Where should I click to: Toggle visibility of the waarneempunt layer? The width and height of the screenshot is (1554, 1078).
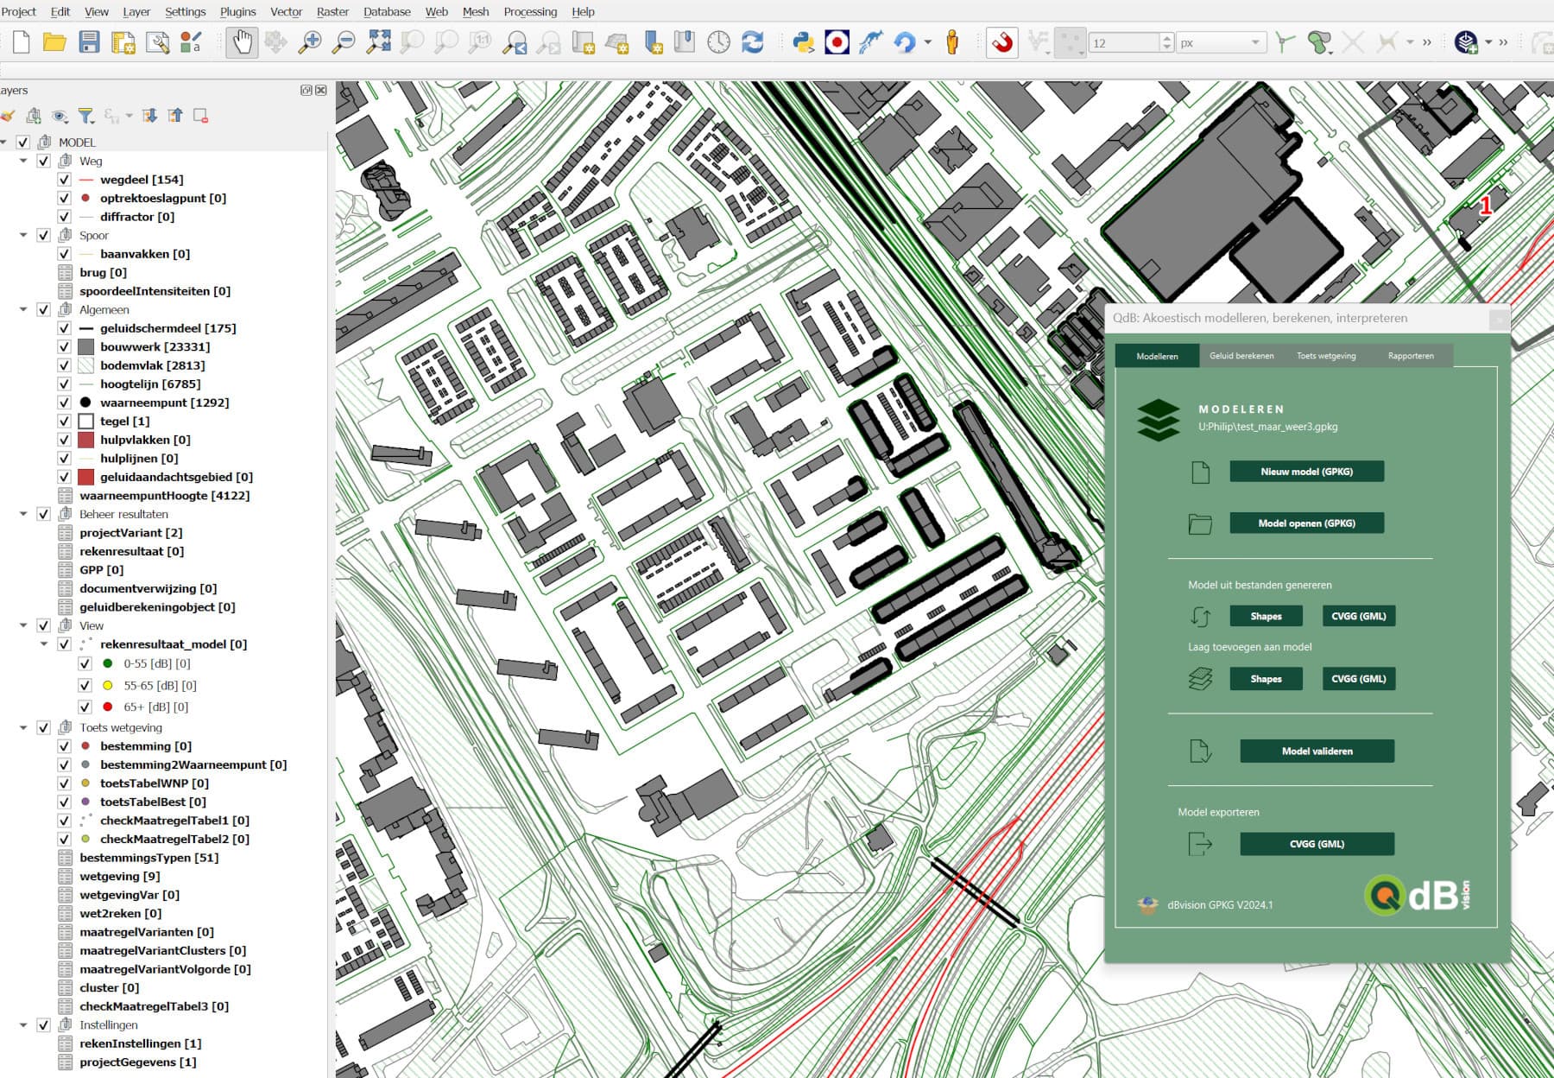tap(64, 403)
